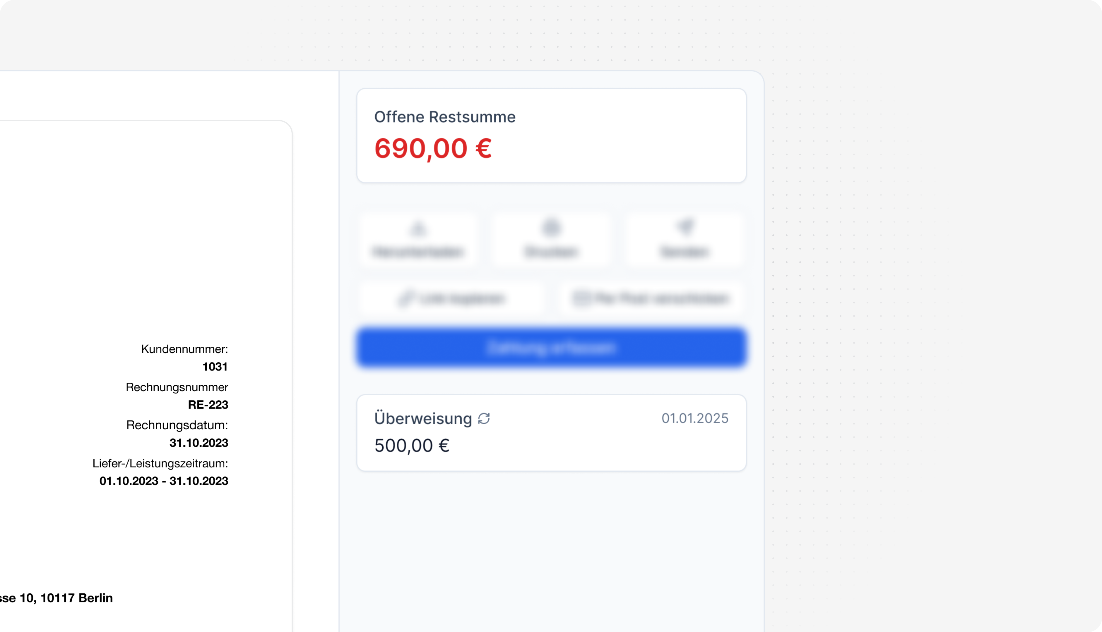Image resolution: width=1102 pixels, height=632 pixels.
Task: Click invoice date 31.10.2023 in preview
Action: (199, 443)
